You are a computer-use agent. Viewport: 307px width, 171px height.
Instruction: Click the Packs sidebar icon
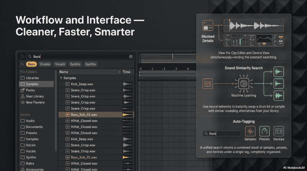coord(23,90)
